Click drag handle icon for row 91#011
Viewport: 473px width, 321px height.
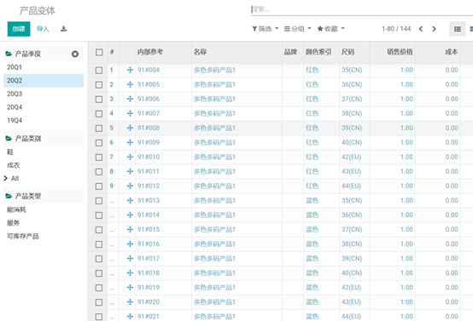pyautogui.click(x=130, y=171)
